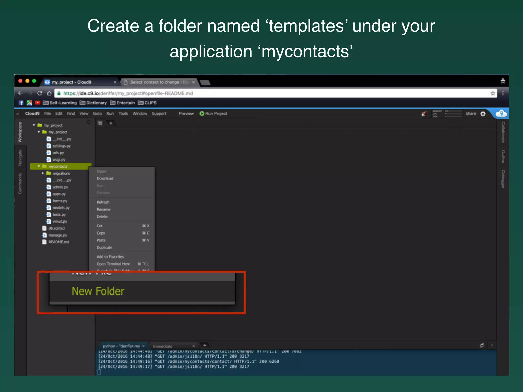The height and width of the screenshot is (392, 523).
Task: Open Facebook bookmark icon
Action: click(x=21, y=103)
